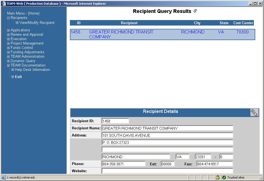This screenshot has width=264, height=181.
Task: Select the Funds Control label
Action: click(22, 48)
